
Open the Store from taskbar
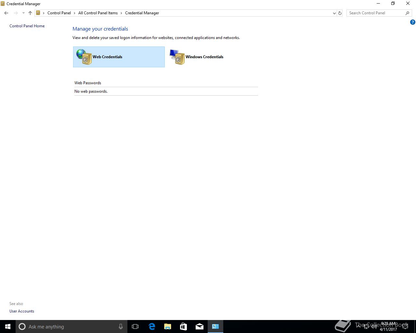tap(183, 326)
